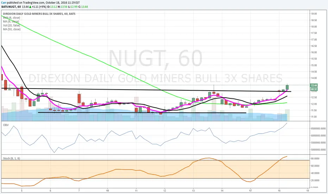
Task: Click the 16.00 price axis label
Action: coord(314,53)
